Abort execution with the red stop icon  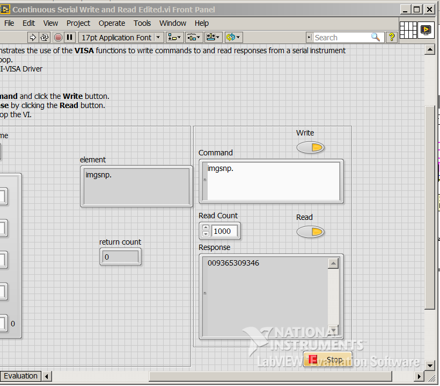click(58, 38)
